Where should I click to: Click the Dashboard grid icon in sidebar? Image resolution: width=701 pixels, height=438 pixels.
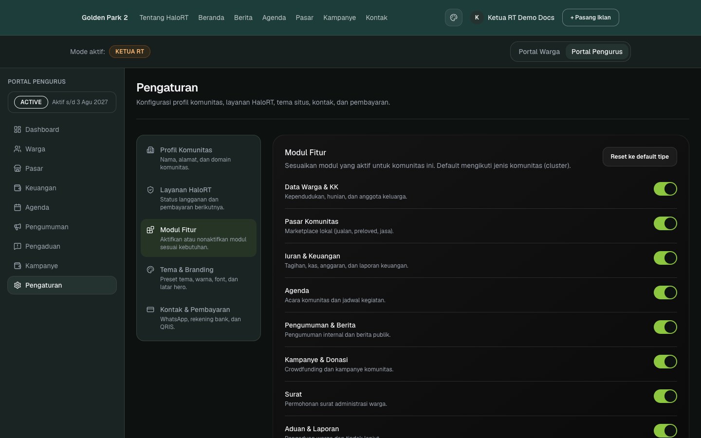[18, 129]
